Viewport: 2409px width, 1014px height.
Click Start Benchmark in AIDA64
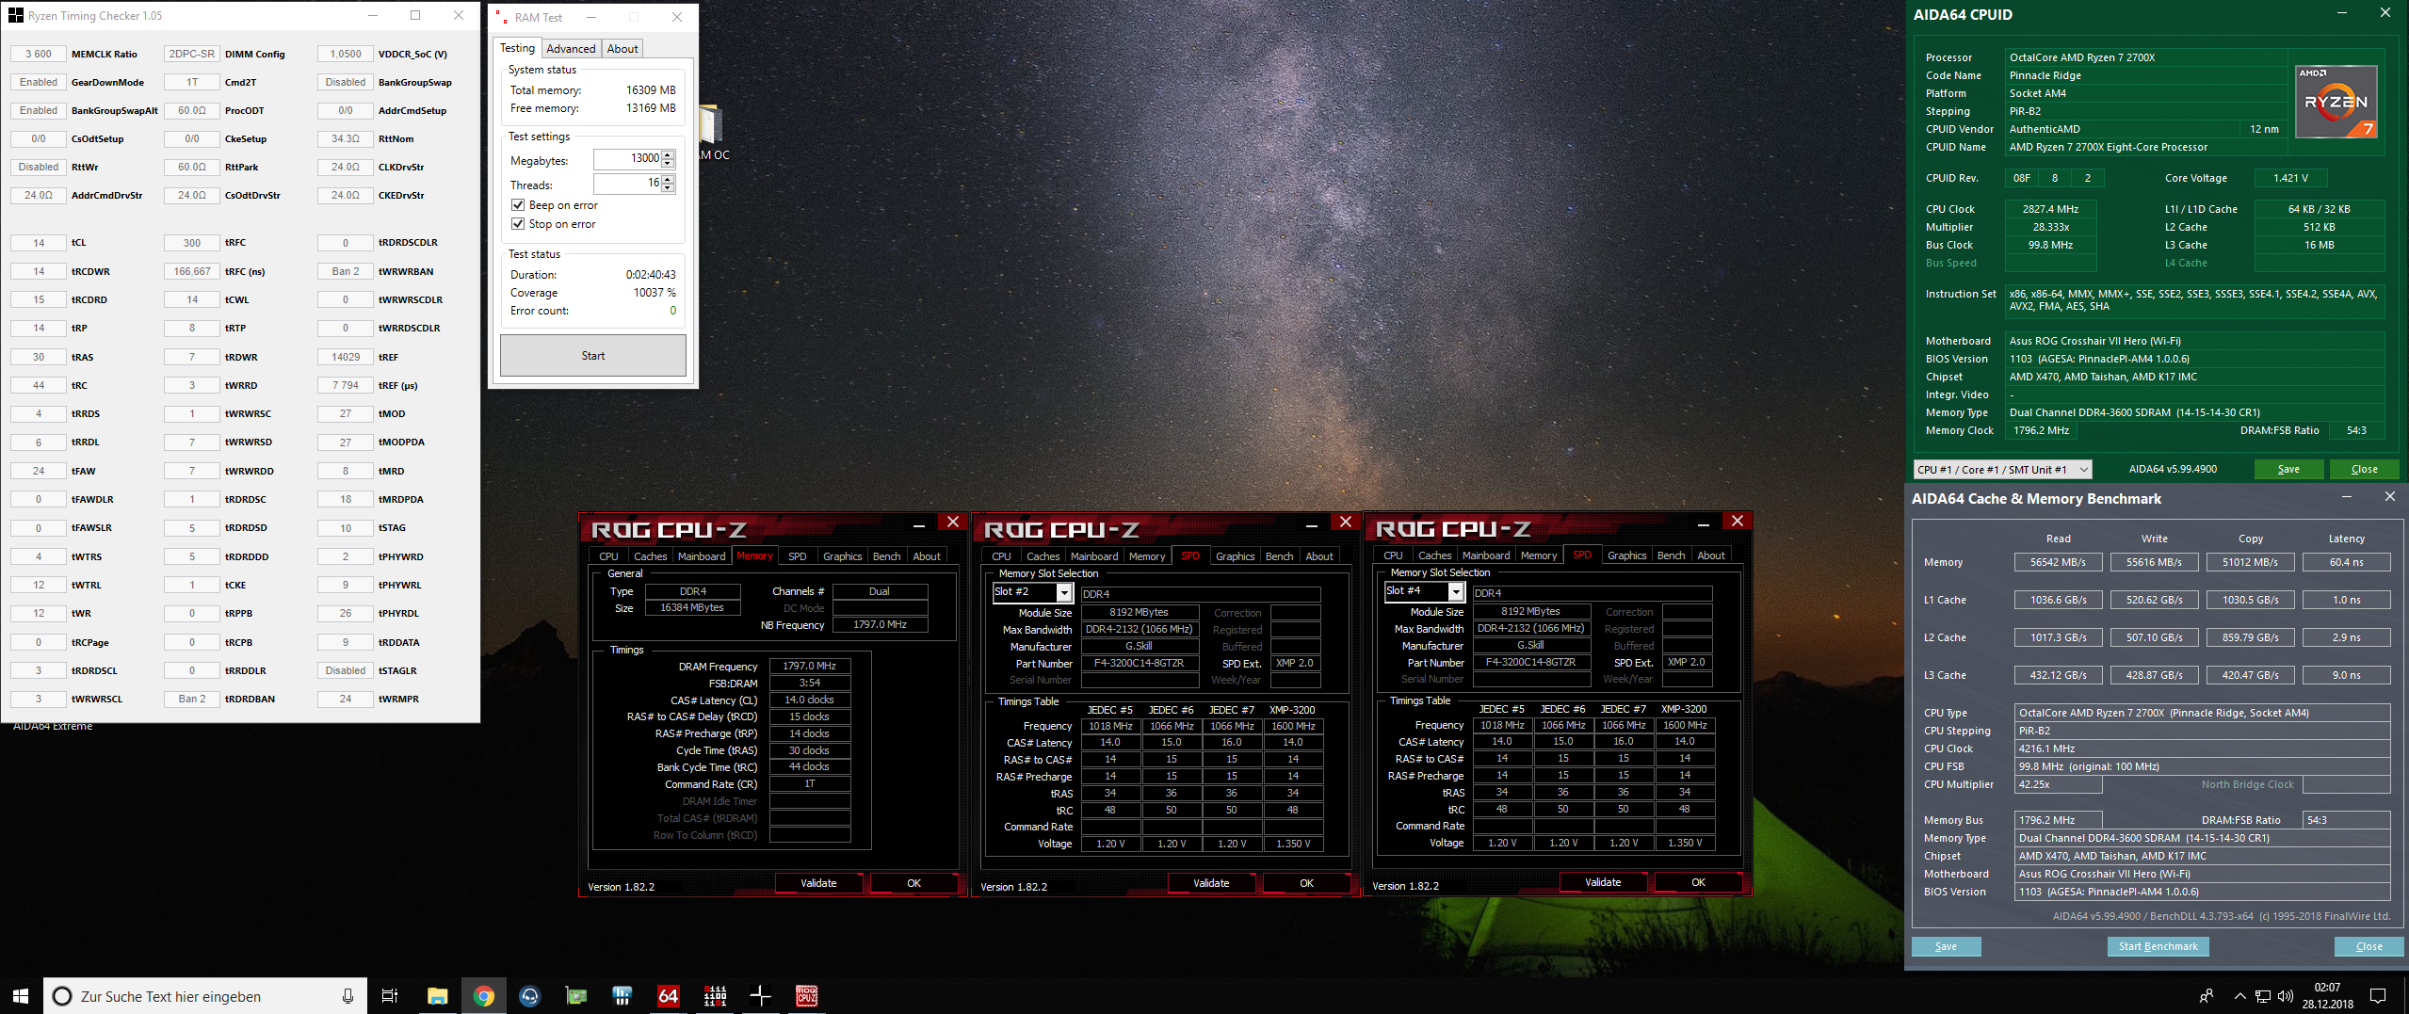[2158, 947]
